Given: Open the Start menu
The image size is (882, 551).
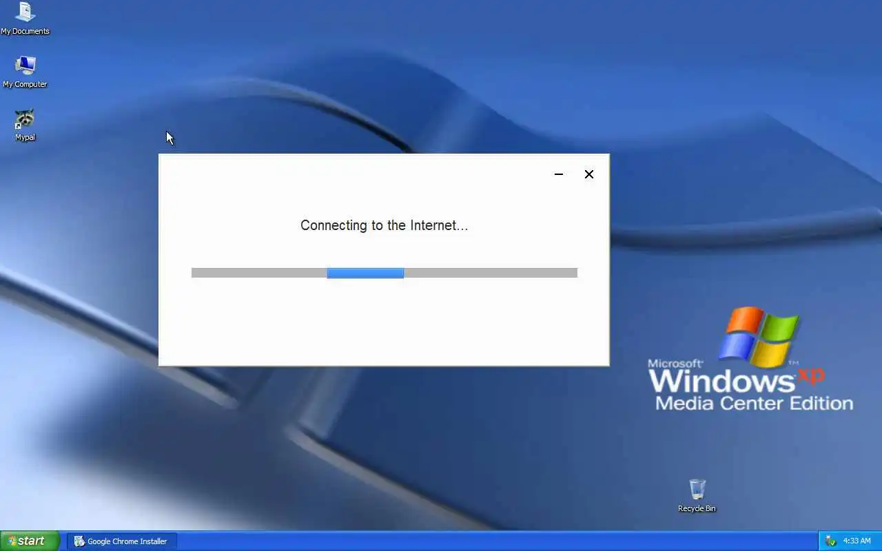Looking at the screenshot, I should click(30, 541).
